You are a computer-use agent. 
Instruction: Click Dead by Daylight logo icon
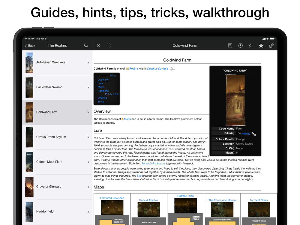tap(172, 69)
